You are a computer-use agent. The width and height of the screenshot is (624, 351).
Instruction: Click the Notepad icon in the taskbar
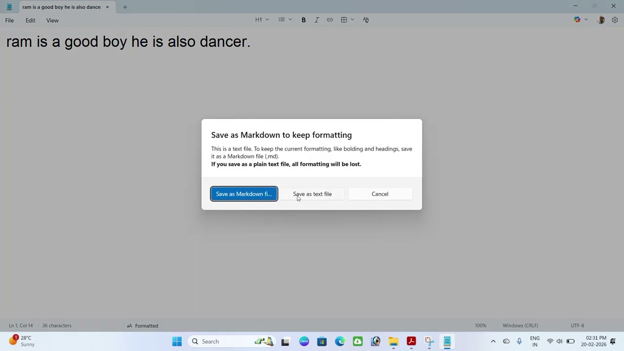(x=447, y=341)
